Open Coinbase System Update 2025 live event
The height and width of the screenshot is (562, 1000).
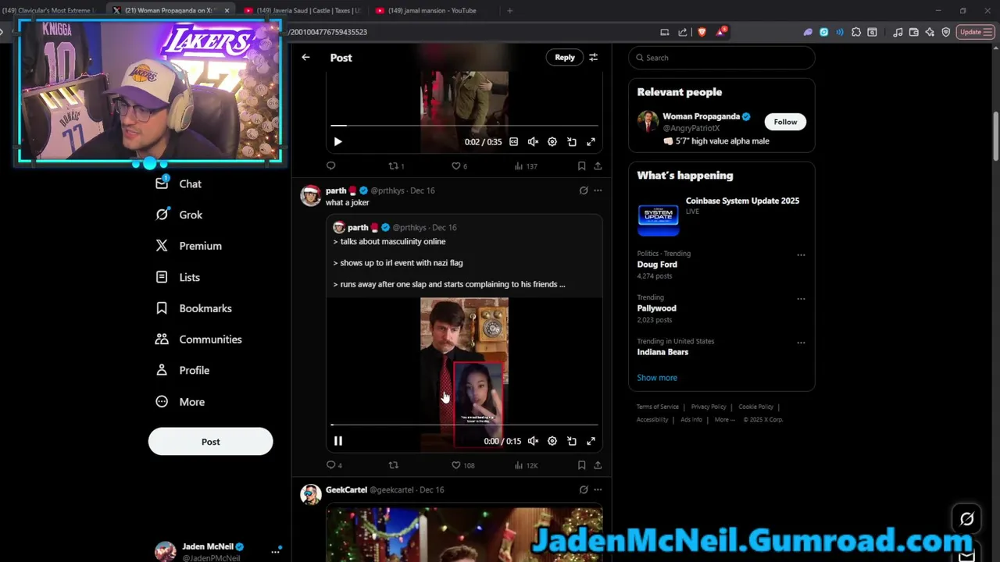pos(720,216)
